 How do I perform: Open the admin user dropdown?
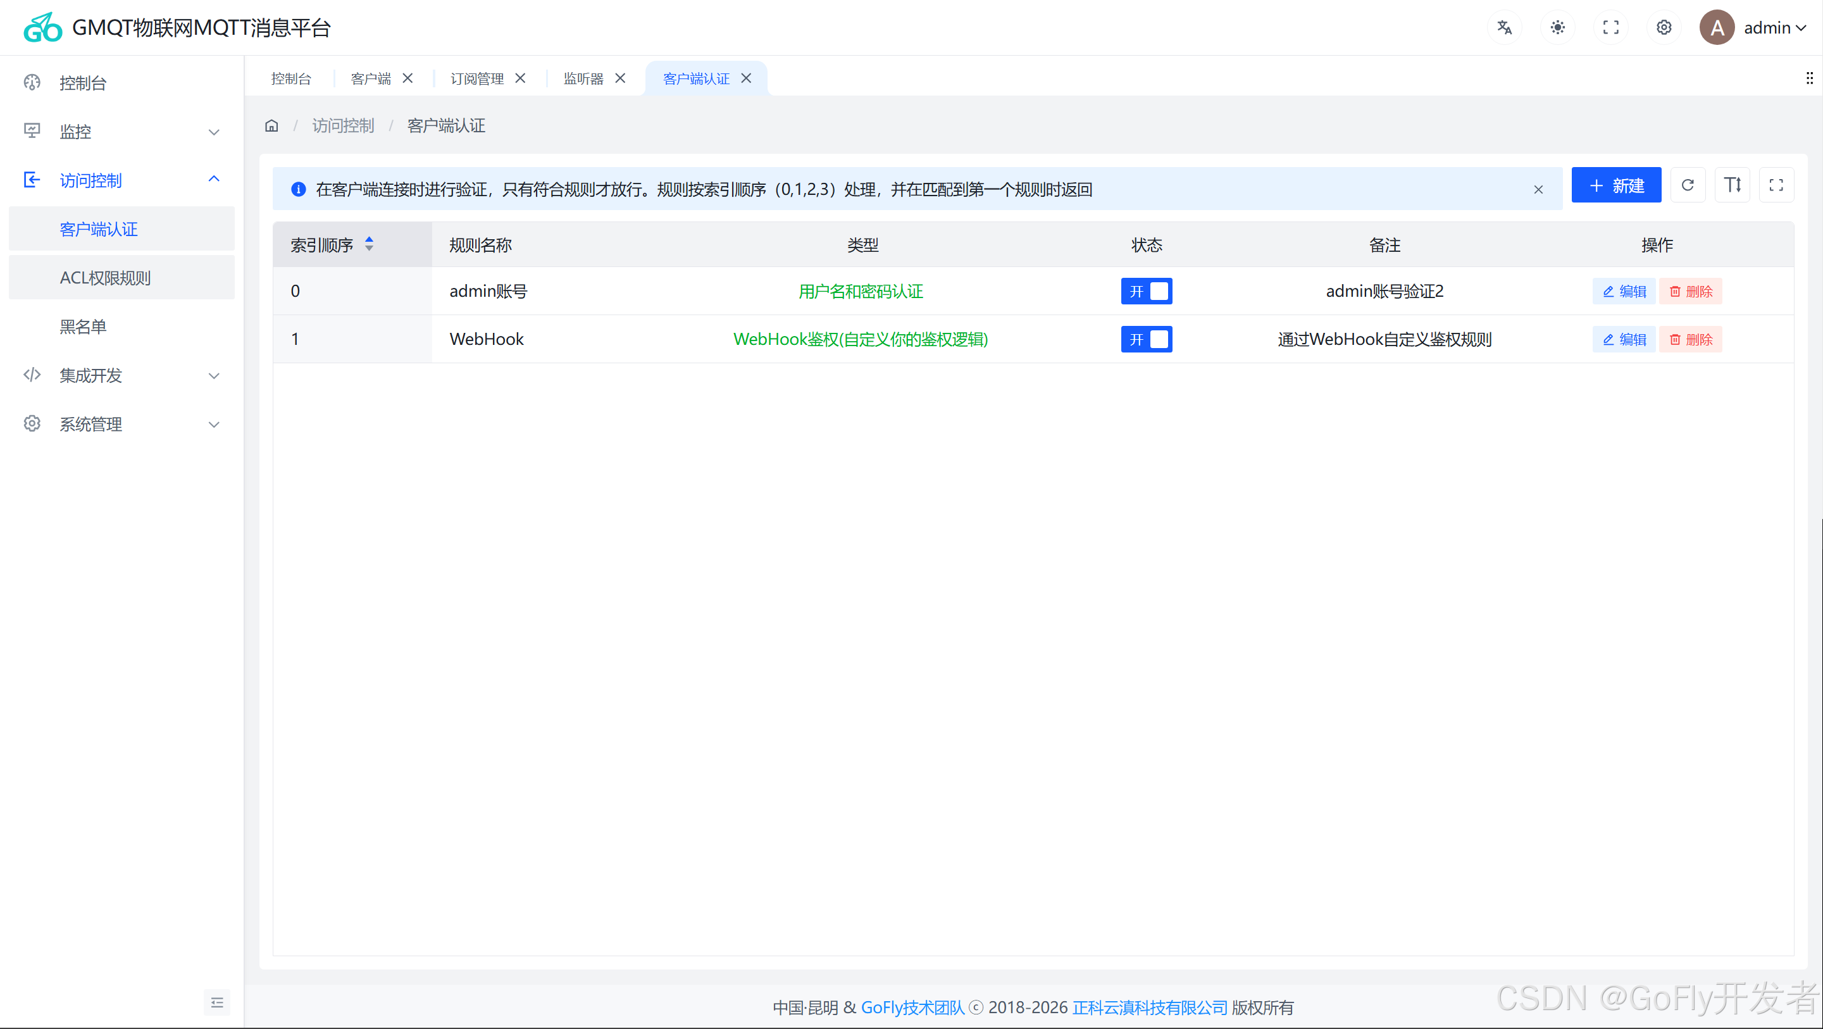coord(1775,28)
